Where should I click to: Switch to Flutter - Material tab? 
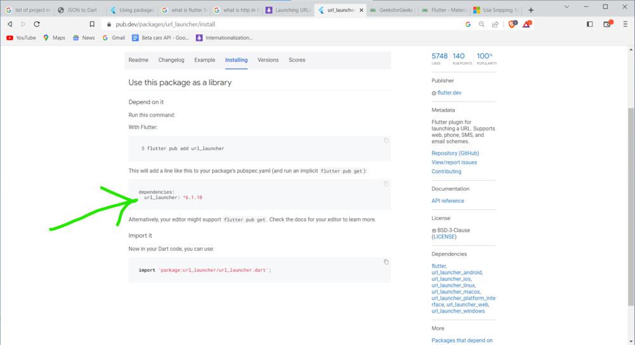[444, 10]
